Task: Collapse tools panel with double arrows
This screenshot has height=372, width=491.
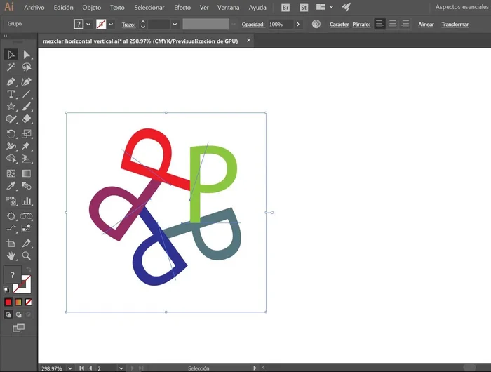Action: coord(6,36)
